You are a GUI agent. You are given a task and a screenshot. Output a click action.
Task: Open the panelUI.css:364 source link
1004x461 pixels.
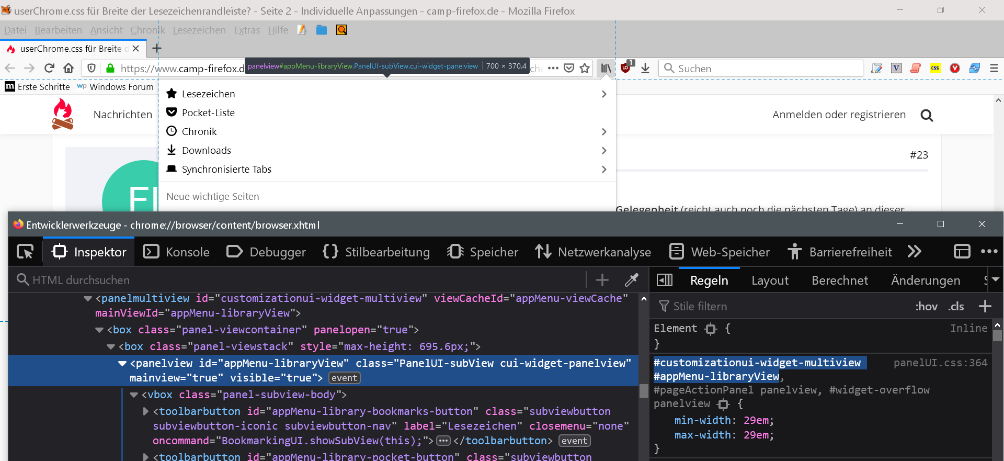[x=940, y=363]
